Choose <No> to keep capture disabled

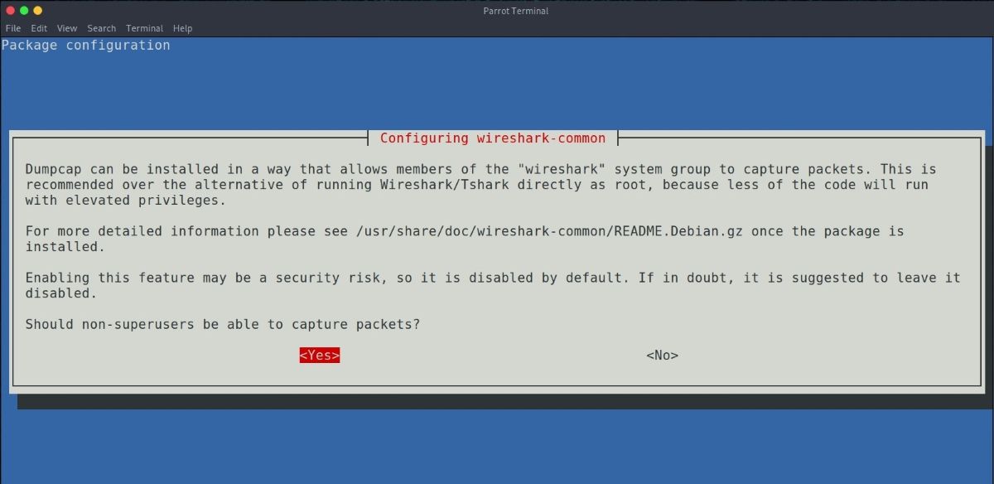click(x=662, y=356)
